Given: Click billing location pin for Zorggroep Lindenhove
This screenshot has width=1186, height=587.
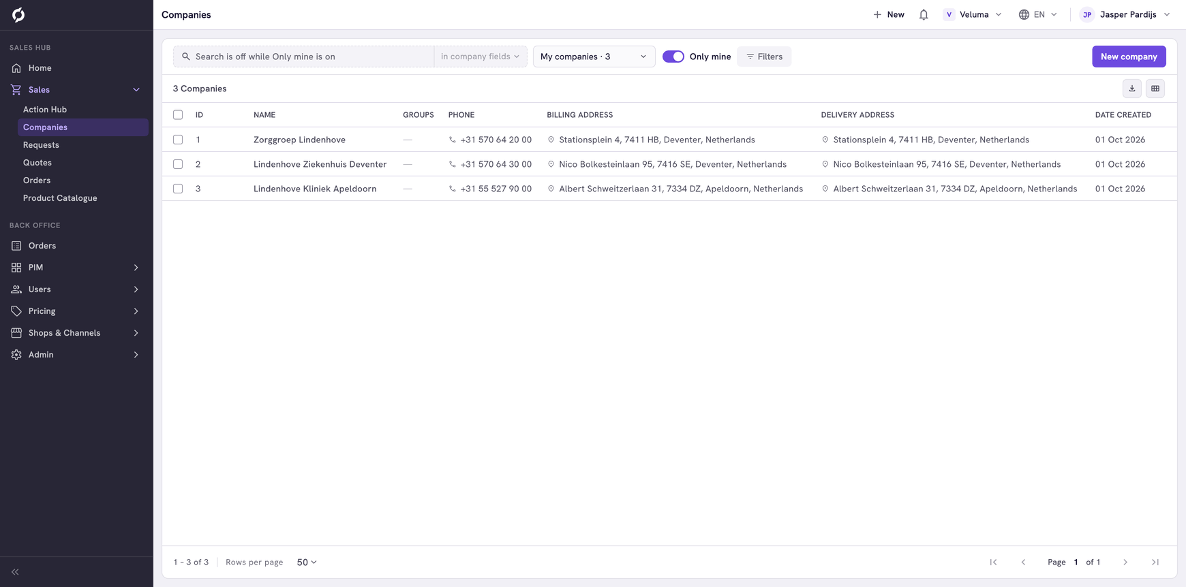Looking at the screenshot, I should tap(551, 140).
